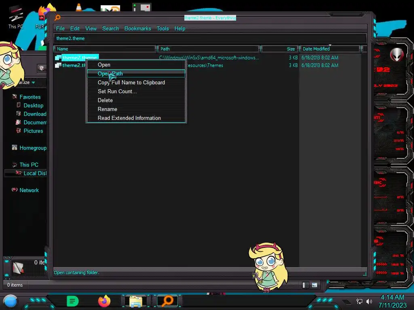
Task: Click the search box containing theme2.theme
Action: click(x=210, y=38)
